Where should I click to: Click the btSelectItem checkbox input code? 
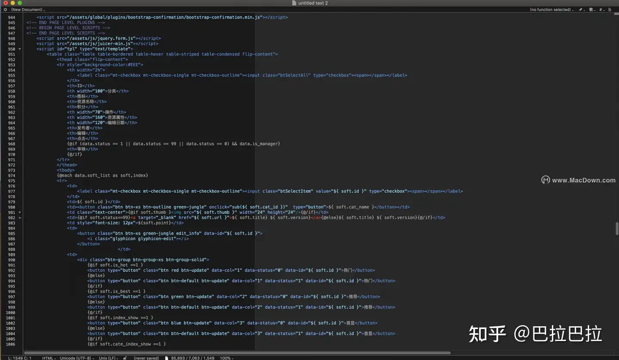point(327,191)
